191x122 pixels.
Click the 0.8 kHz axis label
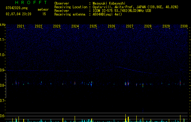(2, 85)
